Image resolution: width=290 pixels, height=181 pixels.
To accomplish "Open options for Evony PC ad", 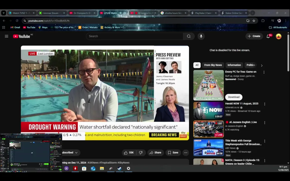I will point(264,72).
